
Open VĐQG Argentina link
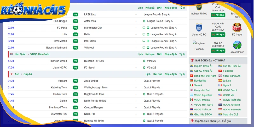pyautogui.click(x=203, y=95)
